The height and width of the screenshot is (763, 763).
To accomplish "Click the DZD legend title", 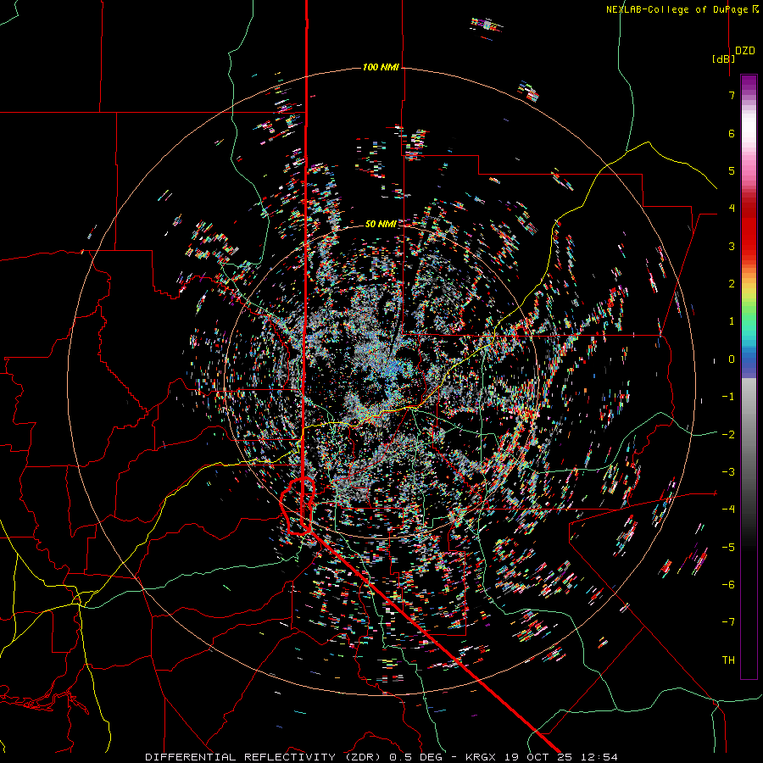I will click(x=745, y=51).
